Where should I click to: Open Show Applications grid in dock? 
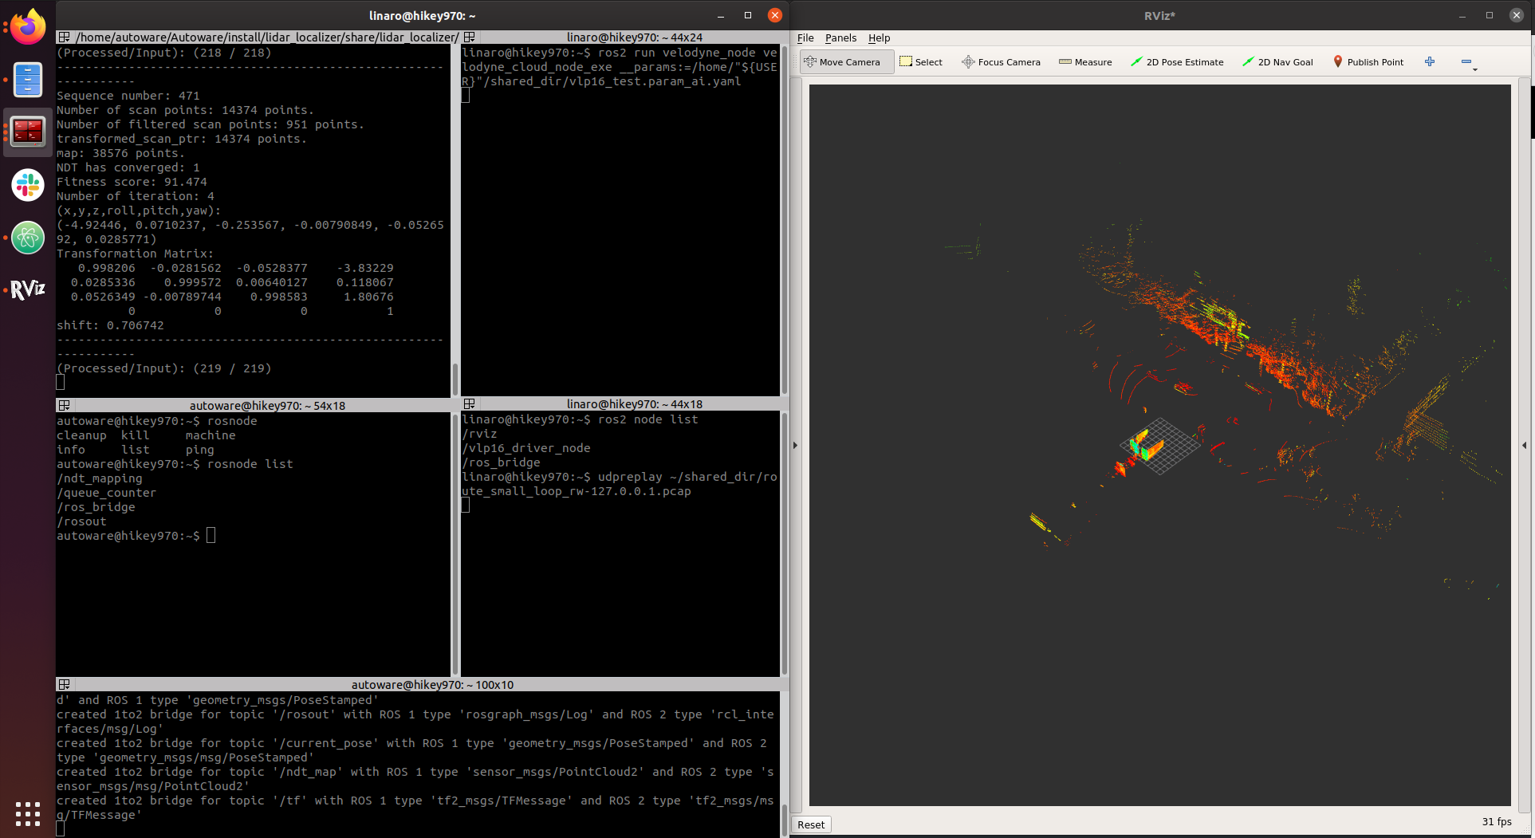[x=28, y=813]
